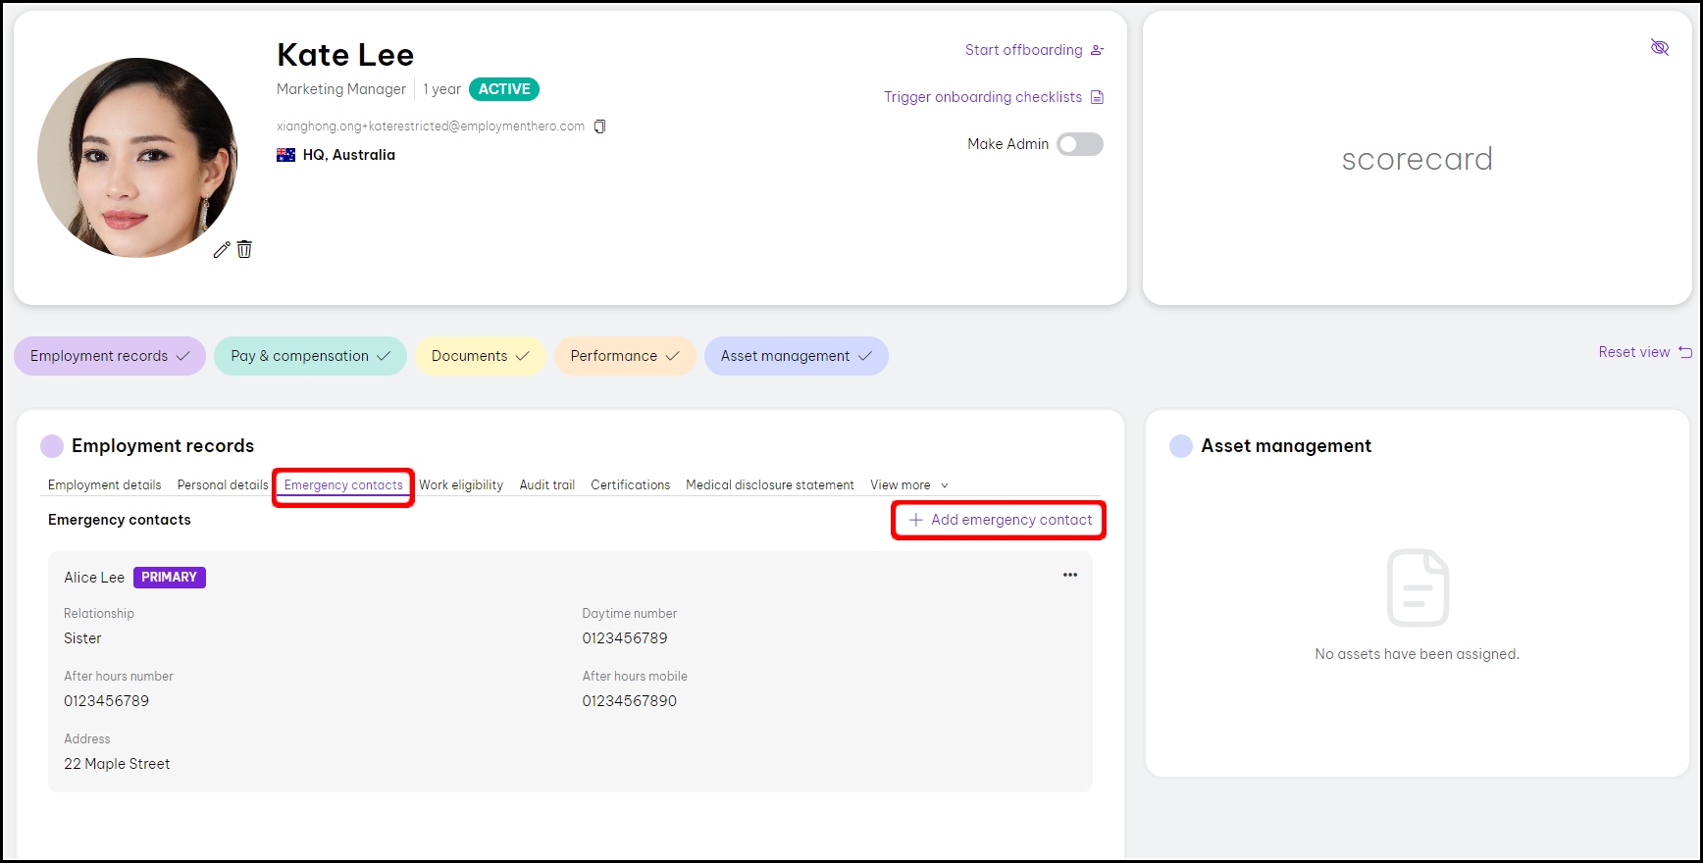
Task: Click Add emergency contact
Action: (999, 520)
